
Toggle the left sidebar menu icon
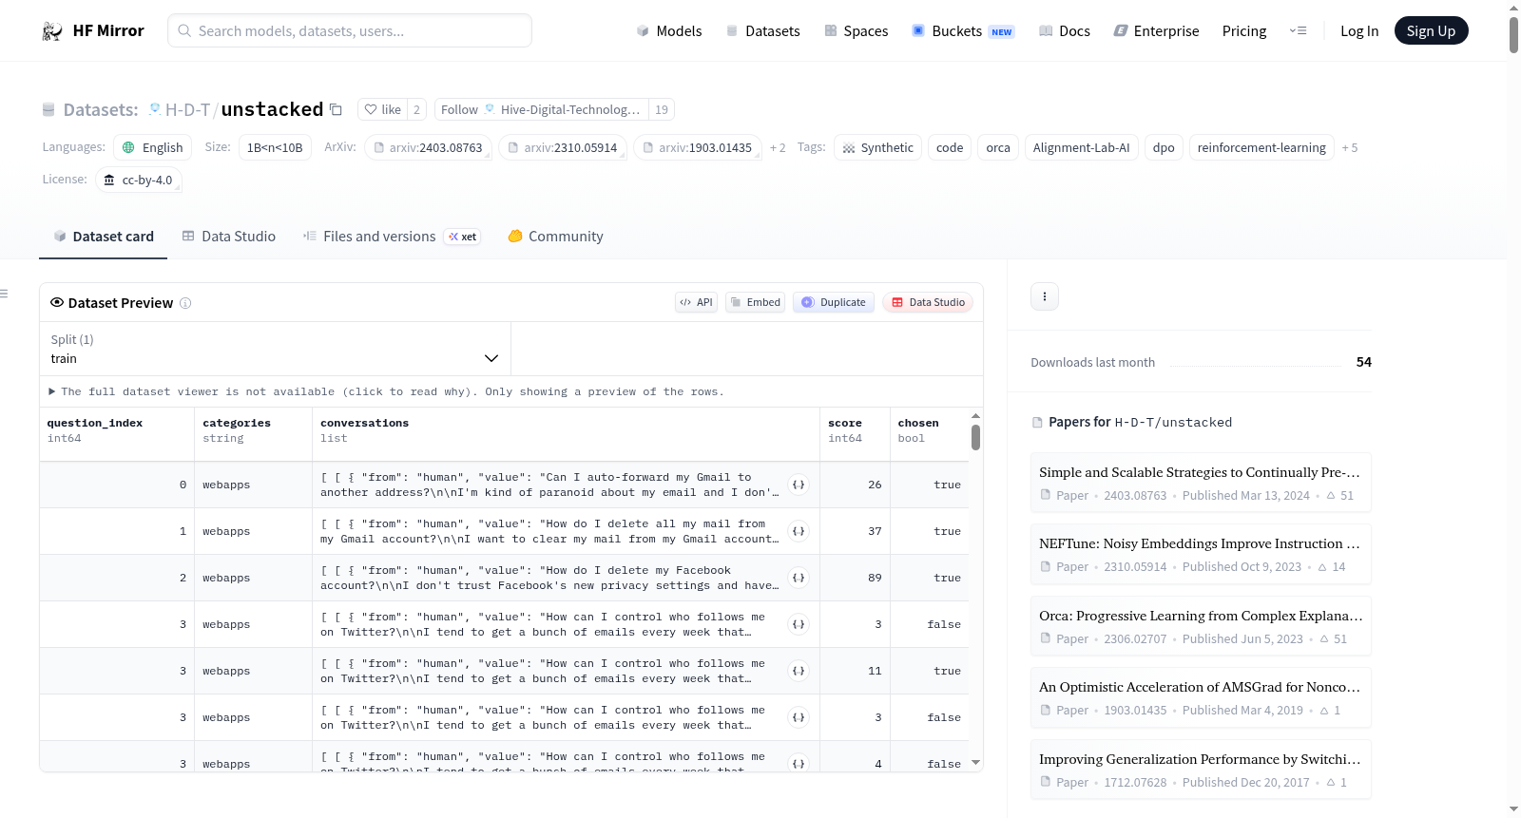pos(4,294)
